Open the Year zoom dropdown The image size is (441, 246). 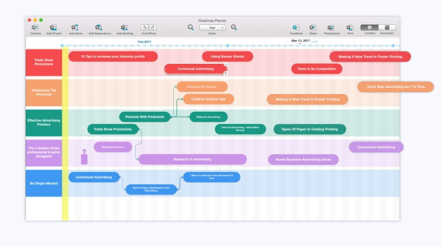pyautogui.click(x=212, y=28)
